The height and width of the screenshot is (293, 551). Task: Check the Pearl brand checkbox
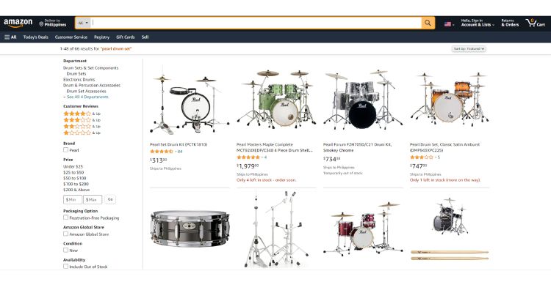click(65, 150)
